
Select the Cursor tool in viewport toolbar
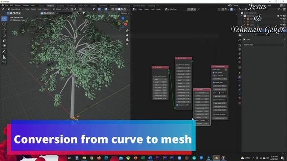pyautogui.click(x=4, y=24)
